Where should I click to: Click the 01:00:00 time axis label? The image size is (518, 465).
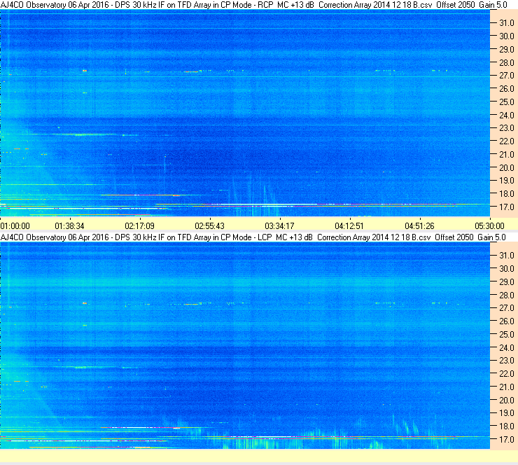point(15,226)
